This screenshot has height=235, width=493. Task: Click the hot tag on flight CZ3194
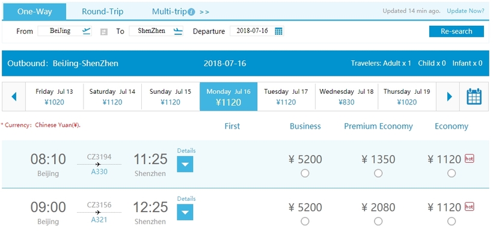coord(469,159)
